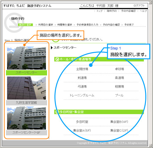Click the scrollbar up arrow at top

(150, 3)
